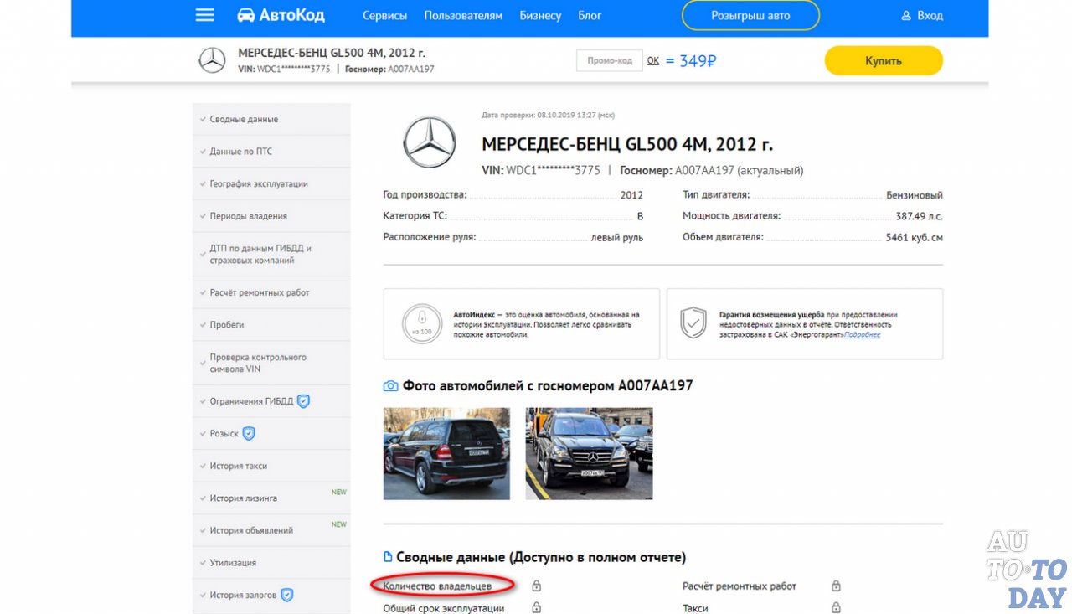Image resolution: width=1072 pixels, height=614 pixels.
Task: Select the Mercedes-Benz emblem in the header
Action: pyautogui.click(x=212, y=59)
